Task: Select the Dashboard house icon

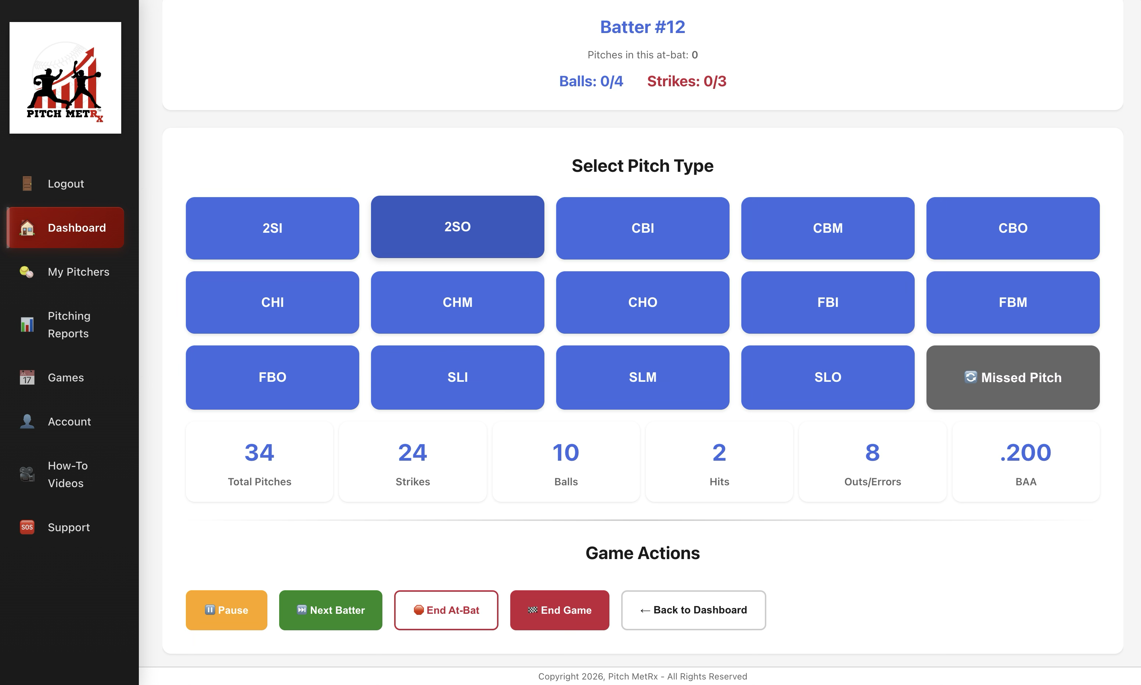Action: (27, 228)
